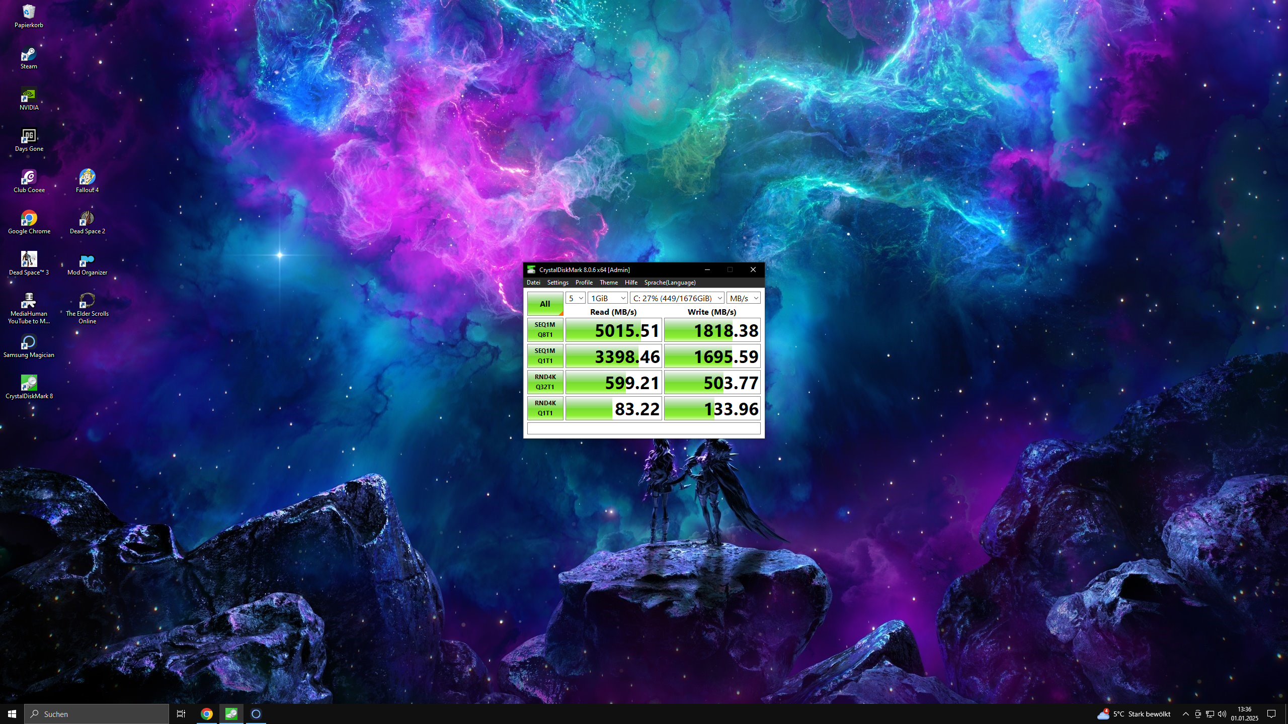Start the SEQ1M Q8T1 test
This screenshot has width=1288, height=724.
tap(545, 330)
